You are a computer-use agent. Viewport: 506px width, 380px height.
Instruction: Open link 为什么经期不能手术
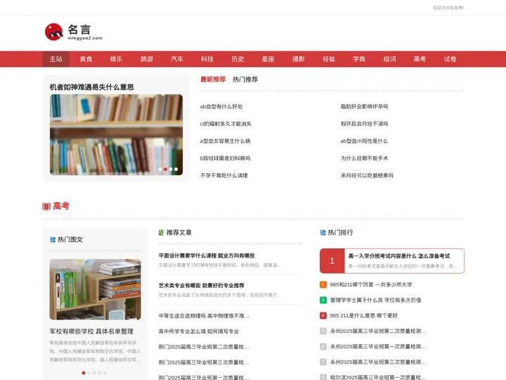pos(364,158)
